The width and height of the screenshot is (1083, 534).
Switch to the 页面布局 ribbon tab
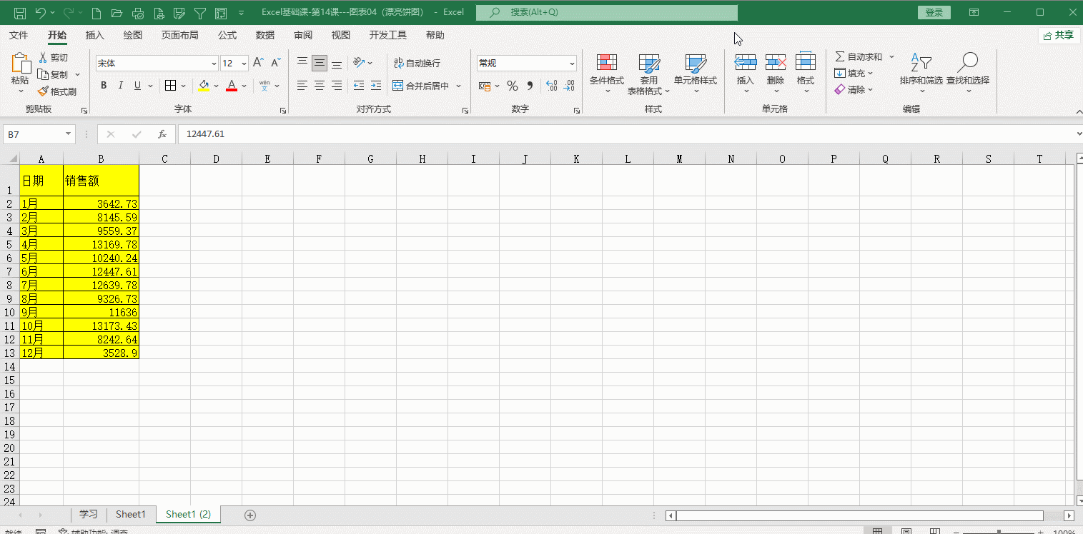(x=179, y=35)
